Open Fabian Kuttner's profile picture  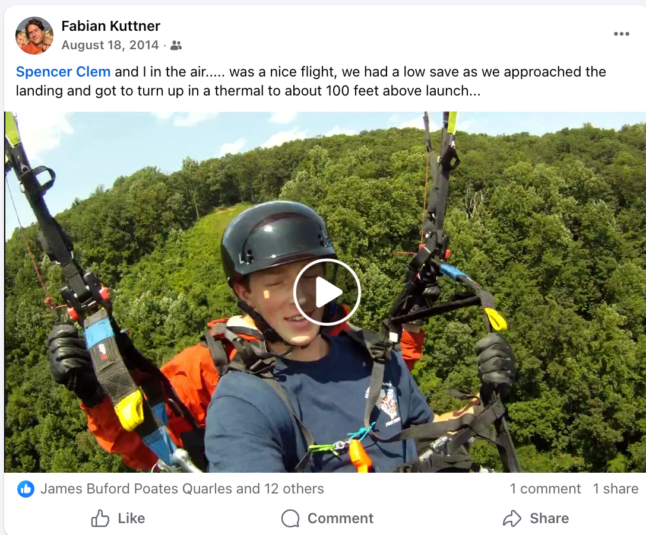point(34,36)
